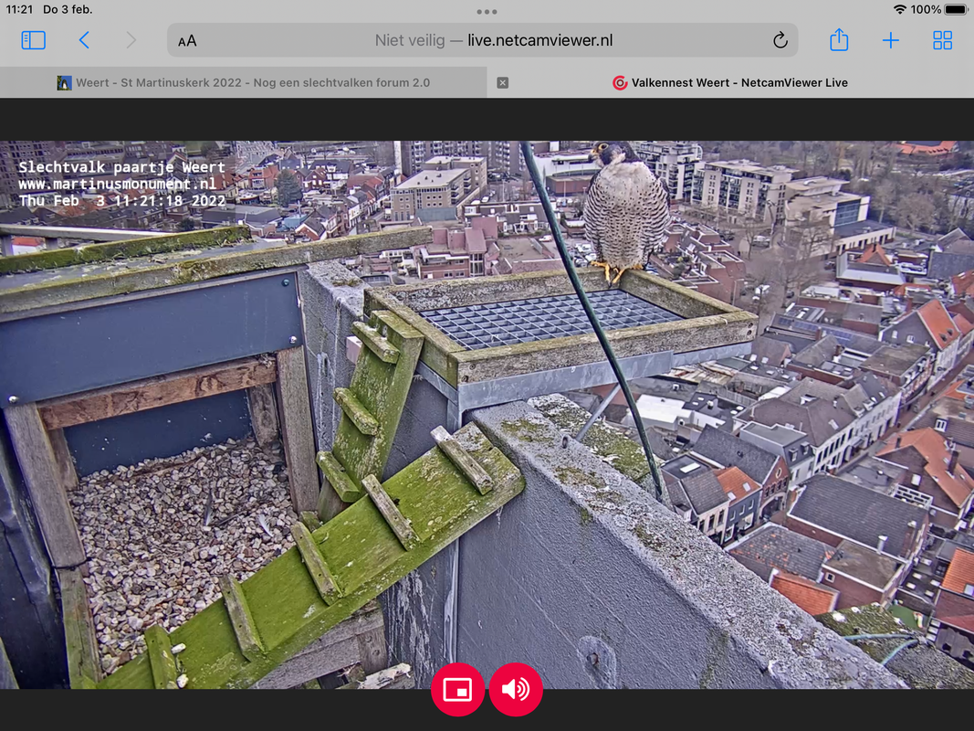
Task: Click the live.netcamviewer.nl address field
Action: pyautogui.click(x=482, y=40)
